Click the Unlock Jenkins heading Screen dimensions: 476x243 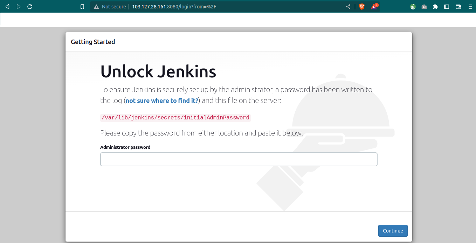(x=158, y=71)
